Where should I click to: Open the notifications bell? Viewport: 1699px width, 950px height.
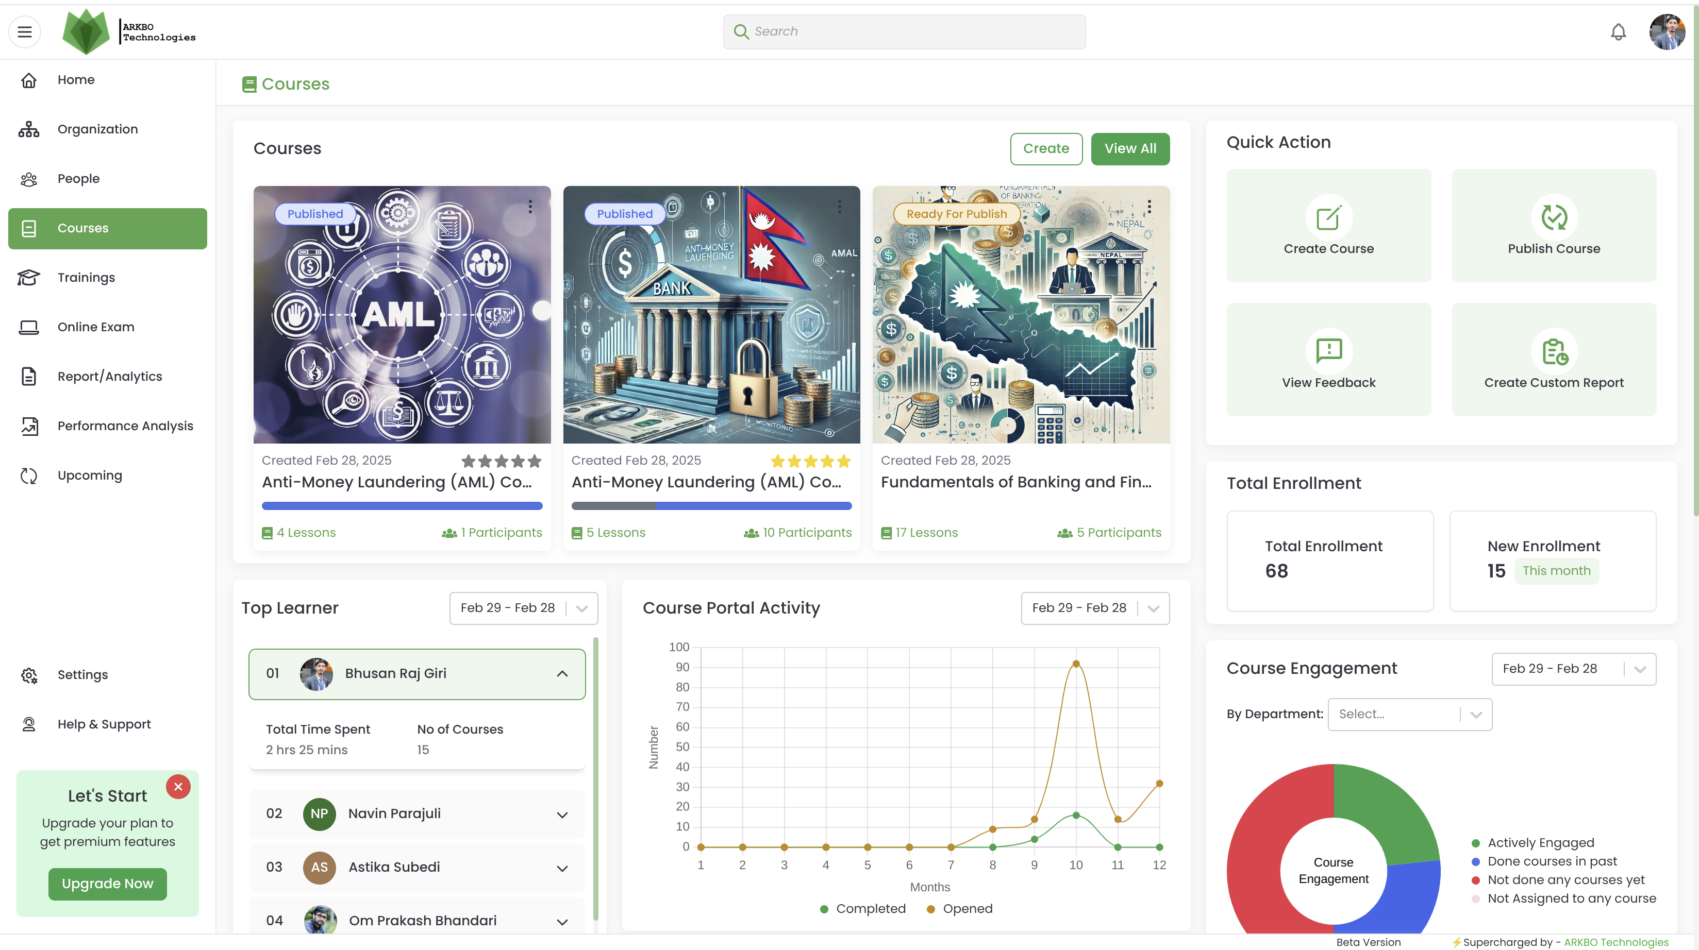(1618, 31)
